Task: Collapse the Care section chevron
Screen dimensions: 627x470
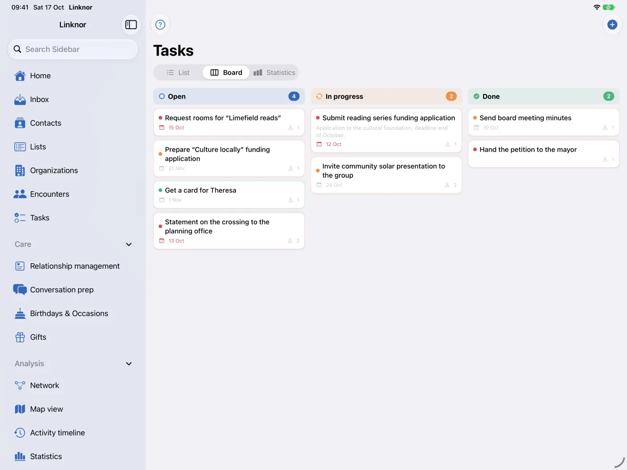Action: 129,244
